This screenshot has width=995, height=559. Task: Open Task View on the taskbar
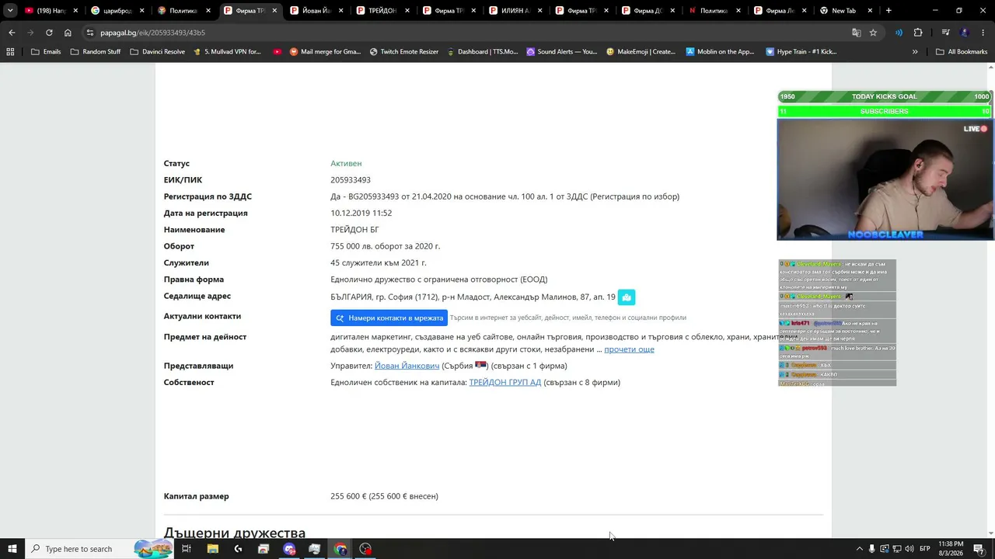click(x=187, y=549)
